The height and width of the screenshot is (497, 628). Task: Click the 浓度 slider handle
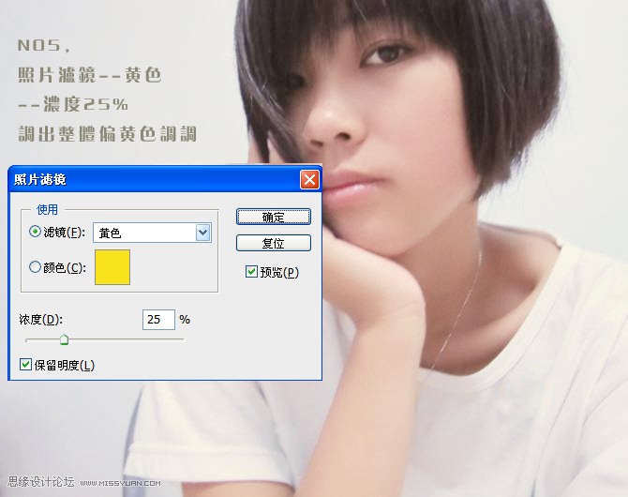[64, 339]
